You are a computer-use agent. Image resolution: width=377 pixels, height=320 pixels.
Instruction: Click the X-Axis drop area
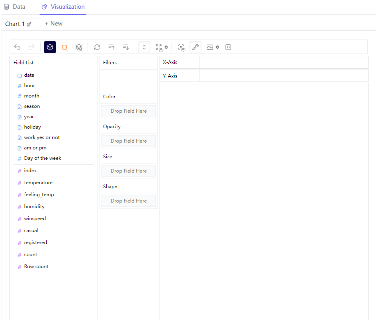284,62
